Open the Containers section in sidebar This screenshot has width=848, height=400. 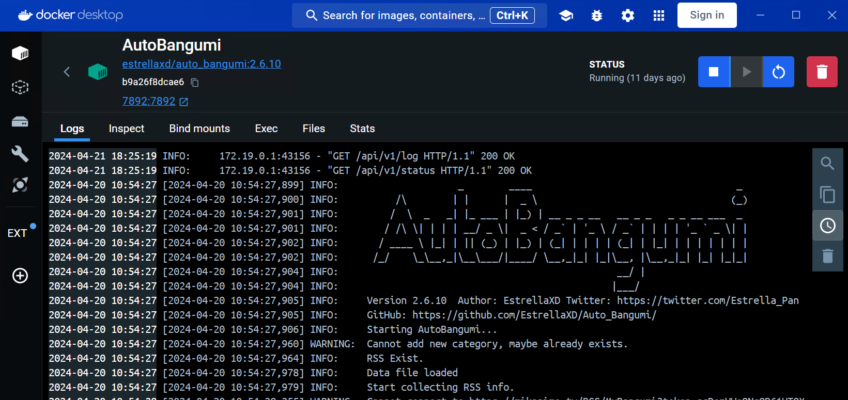(20, 53)
